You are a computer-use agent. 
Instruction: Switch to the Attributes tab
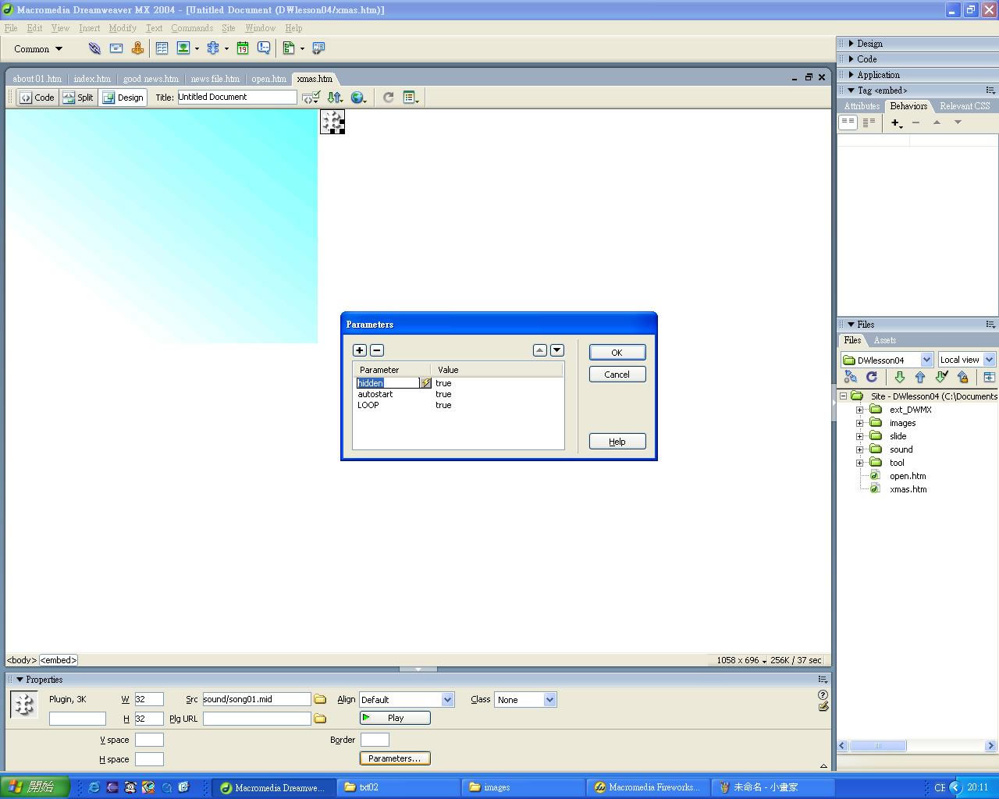pos(862,106)
